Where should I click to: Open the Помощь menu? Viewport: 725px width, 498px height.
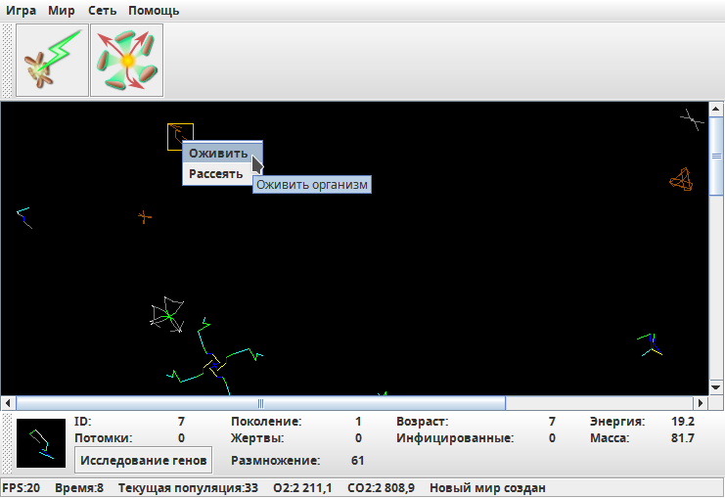click(154, 10)
